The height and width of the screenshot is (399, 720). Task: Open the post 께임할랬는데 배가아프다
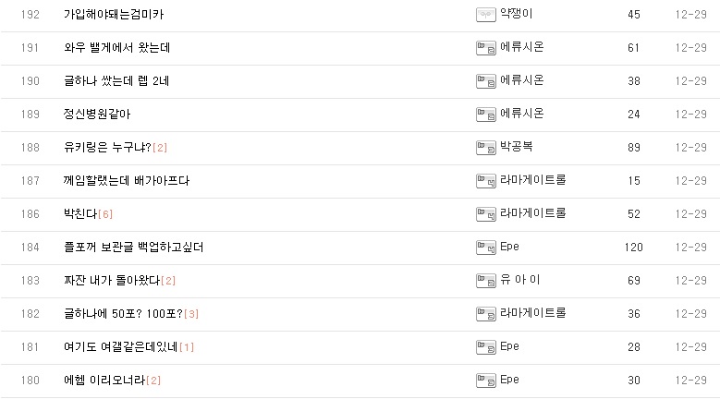tap(127, 181)
